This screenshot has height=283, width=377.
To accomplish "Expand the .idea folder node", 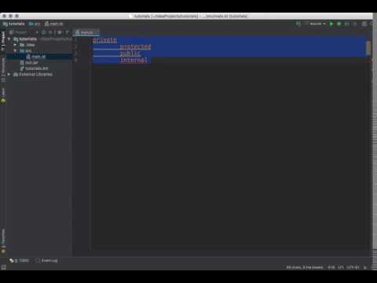I will 15,45.
